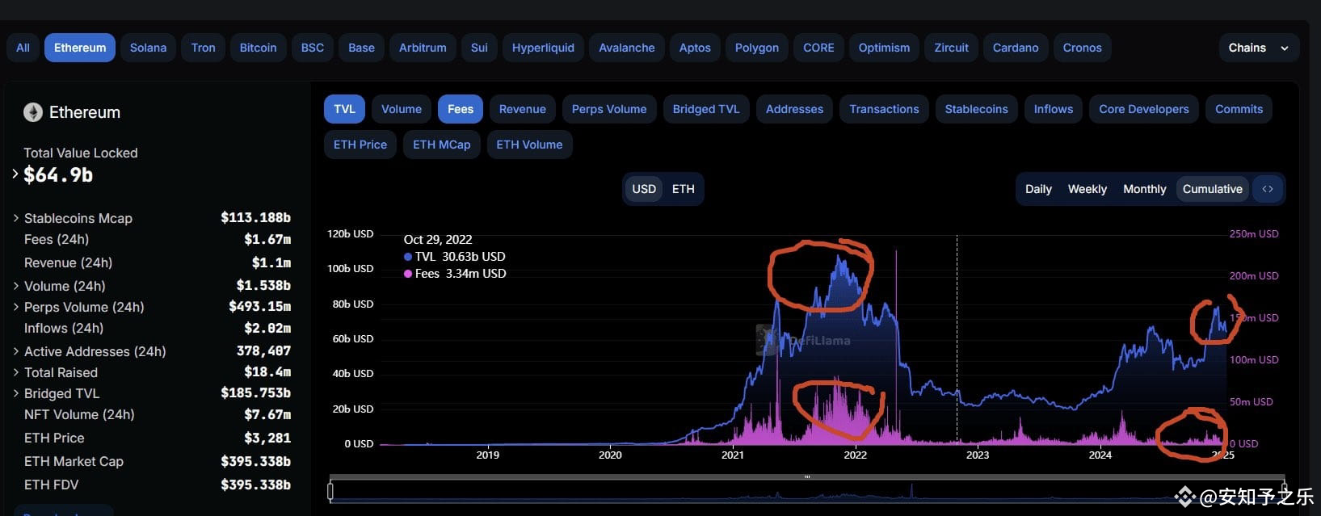Switch to the Aptos chain
This screenshot has width=1321, height=516.
coord(695,48)
